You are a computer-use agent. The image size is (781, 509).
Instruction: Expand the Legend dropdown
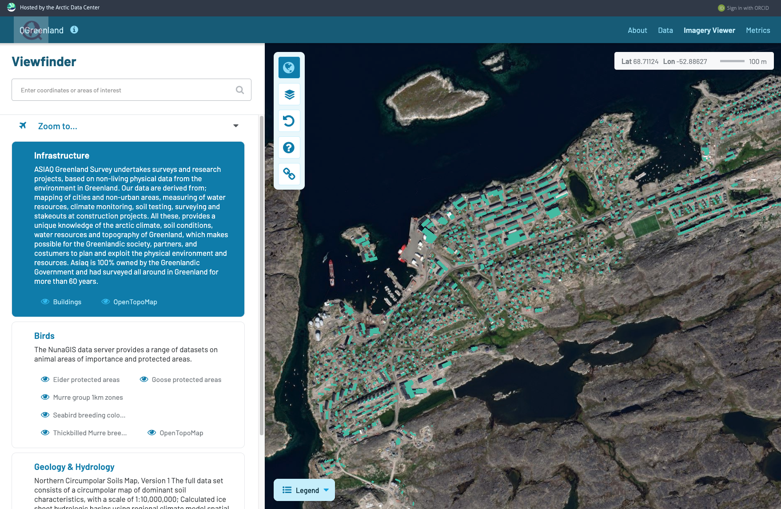pyautogui.click(x=327, y=490)
